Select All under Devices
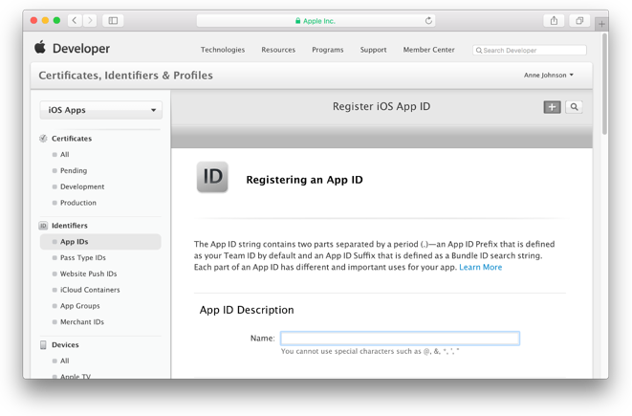 tap(64, 361)
